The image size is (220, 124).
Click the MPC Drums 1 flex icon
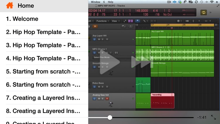[116, 53]
